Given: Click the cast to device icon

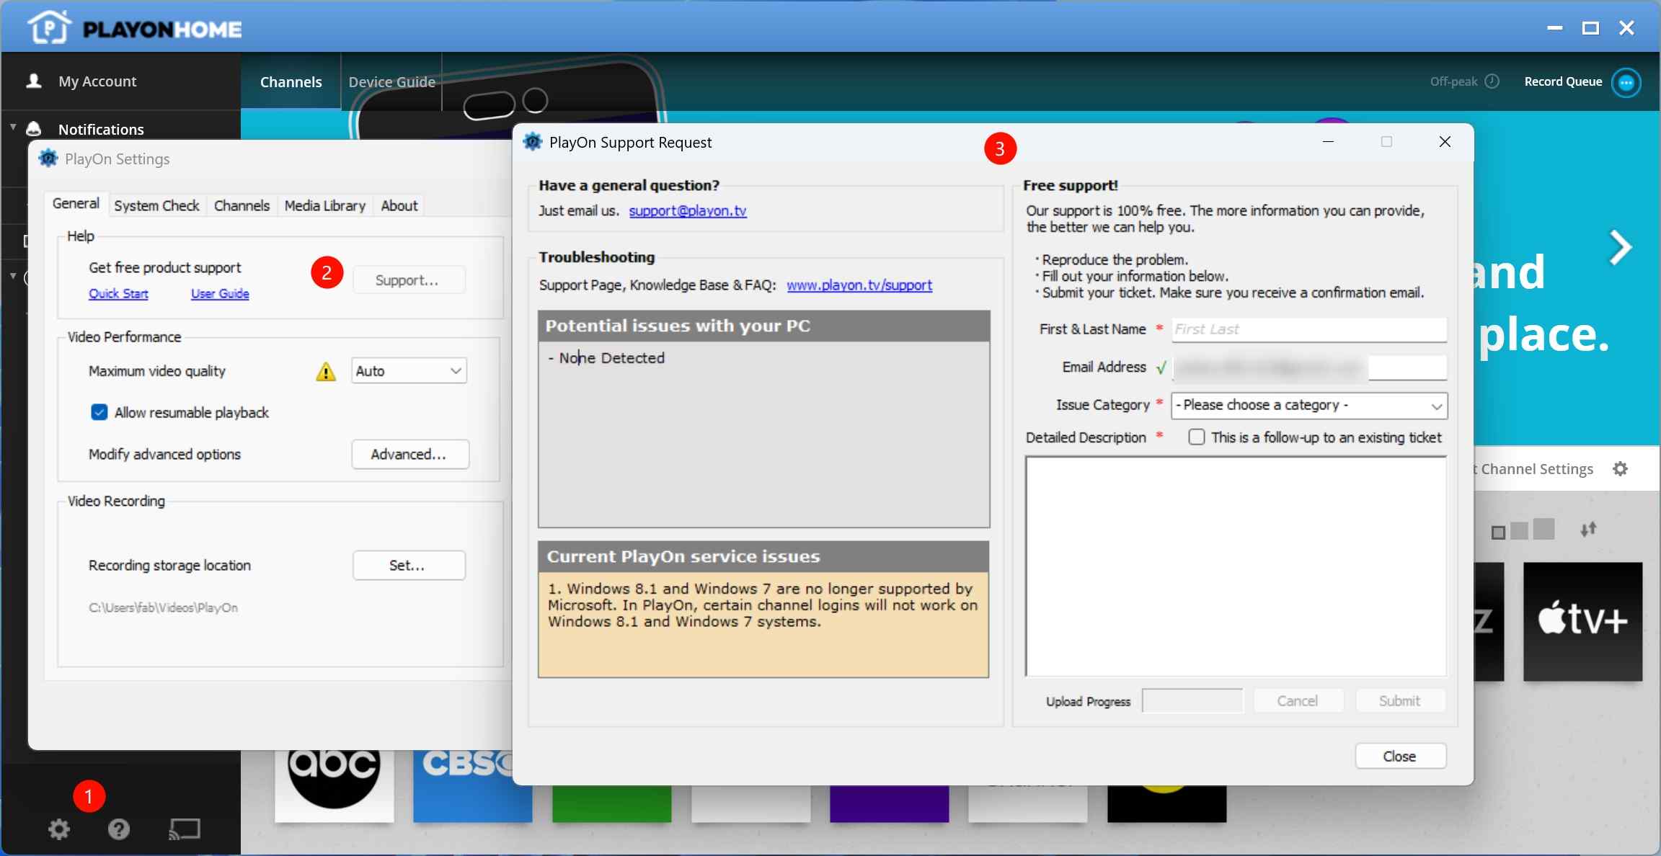Looking at the screenshot, I should 185,829.
